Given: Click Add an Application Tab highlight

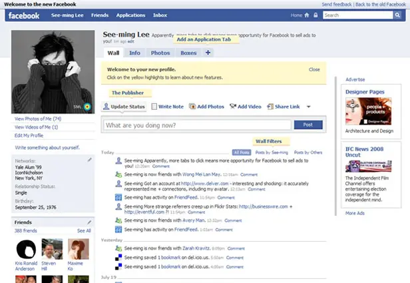Looking at the screenshot, I should coord(206,39).
